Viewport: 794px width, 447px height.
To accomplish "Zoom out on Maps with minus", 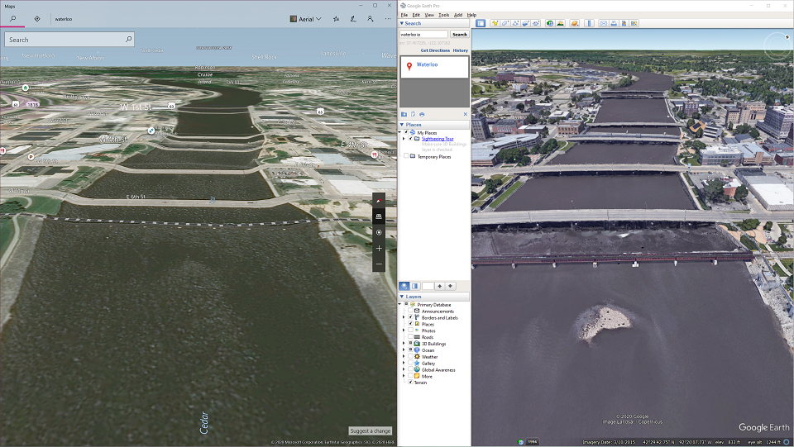I will [x=379, y=264].
